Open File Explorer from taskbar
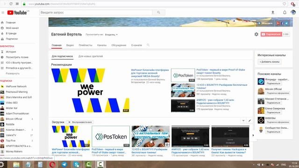This screenshot has height=168, width=299. point(16,164)
